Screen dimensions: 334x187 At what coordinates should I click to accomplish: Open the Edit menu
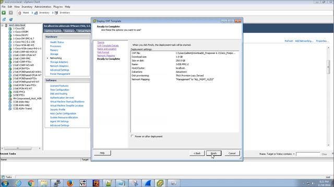click(x=10, y=7)
